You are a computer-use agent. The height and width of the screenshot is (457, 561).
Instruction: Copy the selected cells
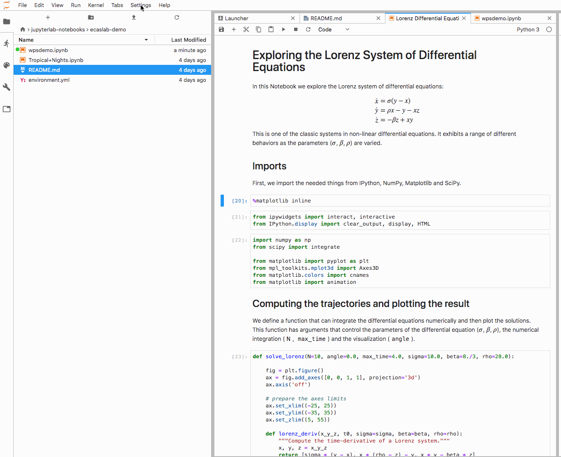259,29
